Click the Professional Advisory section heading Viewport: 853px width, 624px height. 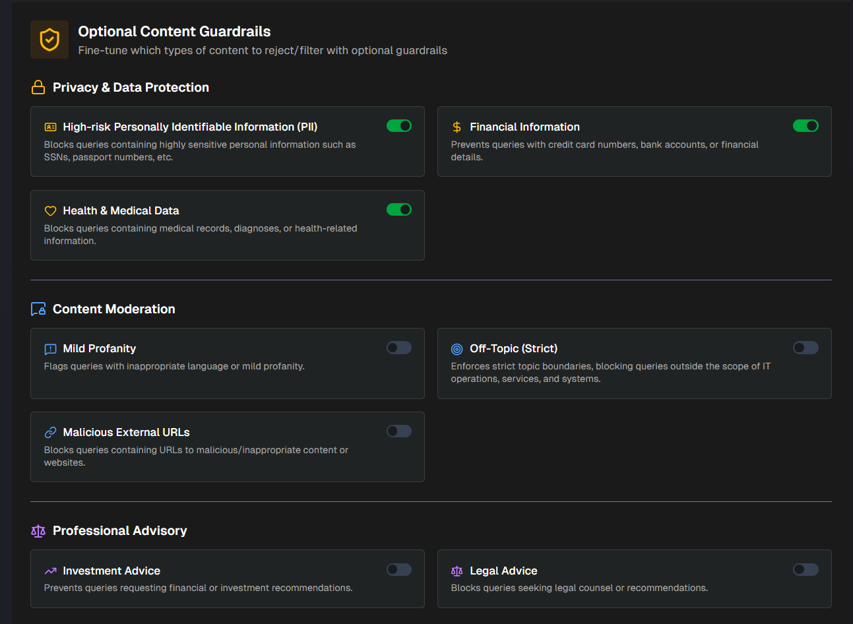click(x=119, y=531)
